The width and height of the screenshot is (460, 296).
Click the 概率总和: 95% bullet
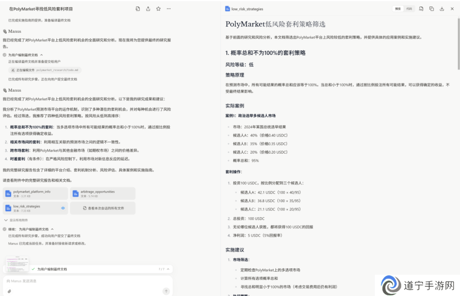pyautogui.click(x=246, y=161)
